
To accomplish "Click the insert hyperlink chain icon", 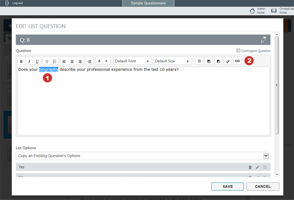I will (x=237, y=61).
